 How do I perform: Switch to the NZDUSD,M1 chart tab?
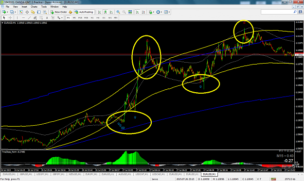75,174
